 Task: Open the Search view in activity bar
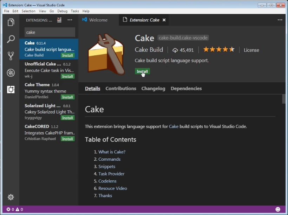[11, 39]
